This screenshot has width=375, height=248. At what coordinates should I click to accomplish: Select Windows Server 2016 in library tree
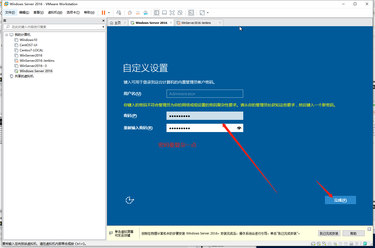pyautogui.click(x=36, y=71)
